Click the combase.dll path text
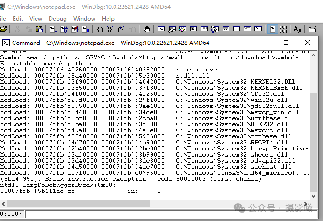This screenshot has height=221, width=323. click(234, 136)
